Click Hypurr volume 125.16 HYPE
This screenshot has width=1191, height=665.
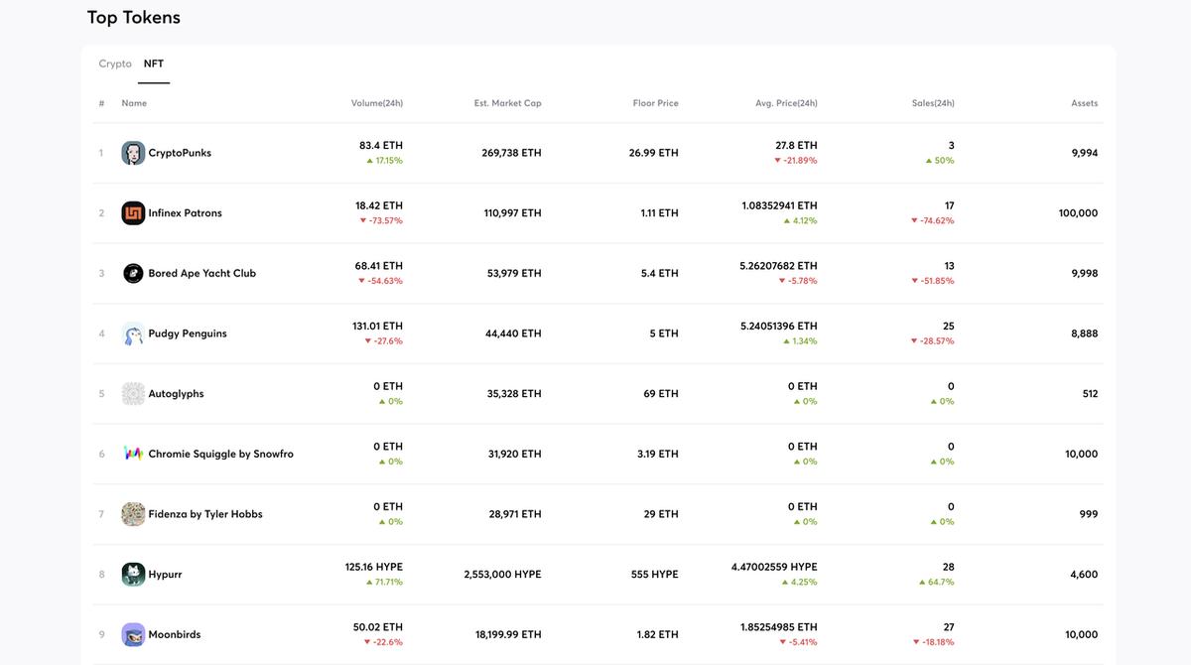tap(374, 567)
